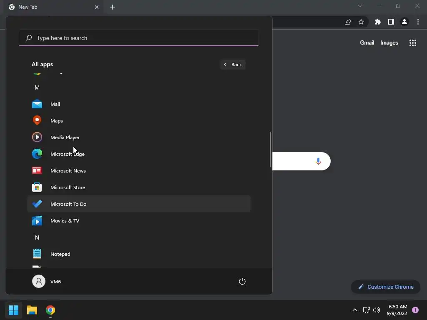Open a new Chrome tab with plus

pyautogui.click(x=113, y=7)
